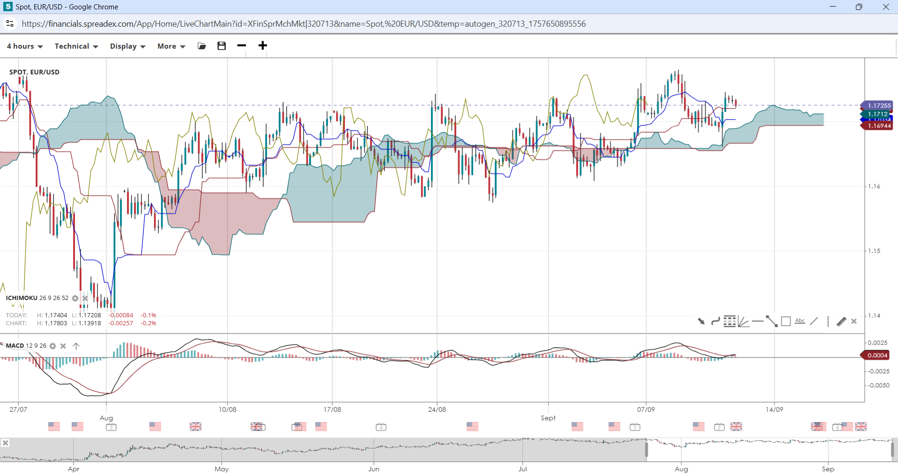Click the calendar event icon marked 3
The height and width of the screenshot is (475, 898).
point(111,427)
